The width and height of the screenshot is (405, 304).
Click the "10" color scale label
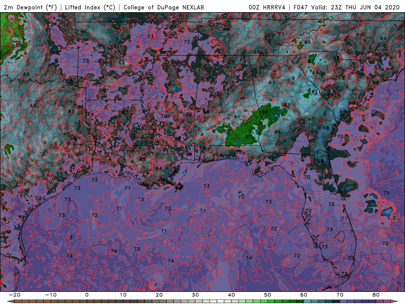pyautogui.click(x=123, y=295)
